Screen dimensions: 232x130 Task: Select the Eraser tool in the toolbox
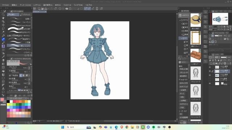coord(3,60)
